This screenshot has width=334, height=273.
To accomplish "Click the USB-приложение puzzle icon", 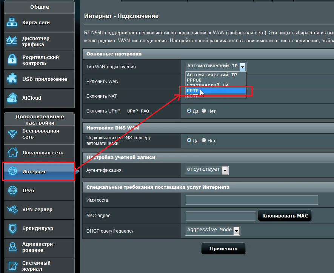I will tap(12, 79).
